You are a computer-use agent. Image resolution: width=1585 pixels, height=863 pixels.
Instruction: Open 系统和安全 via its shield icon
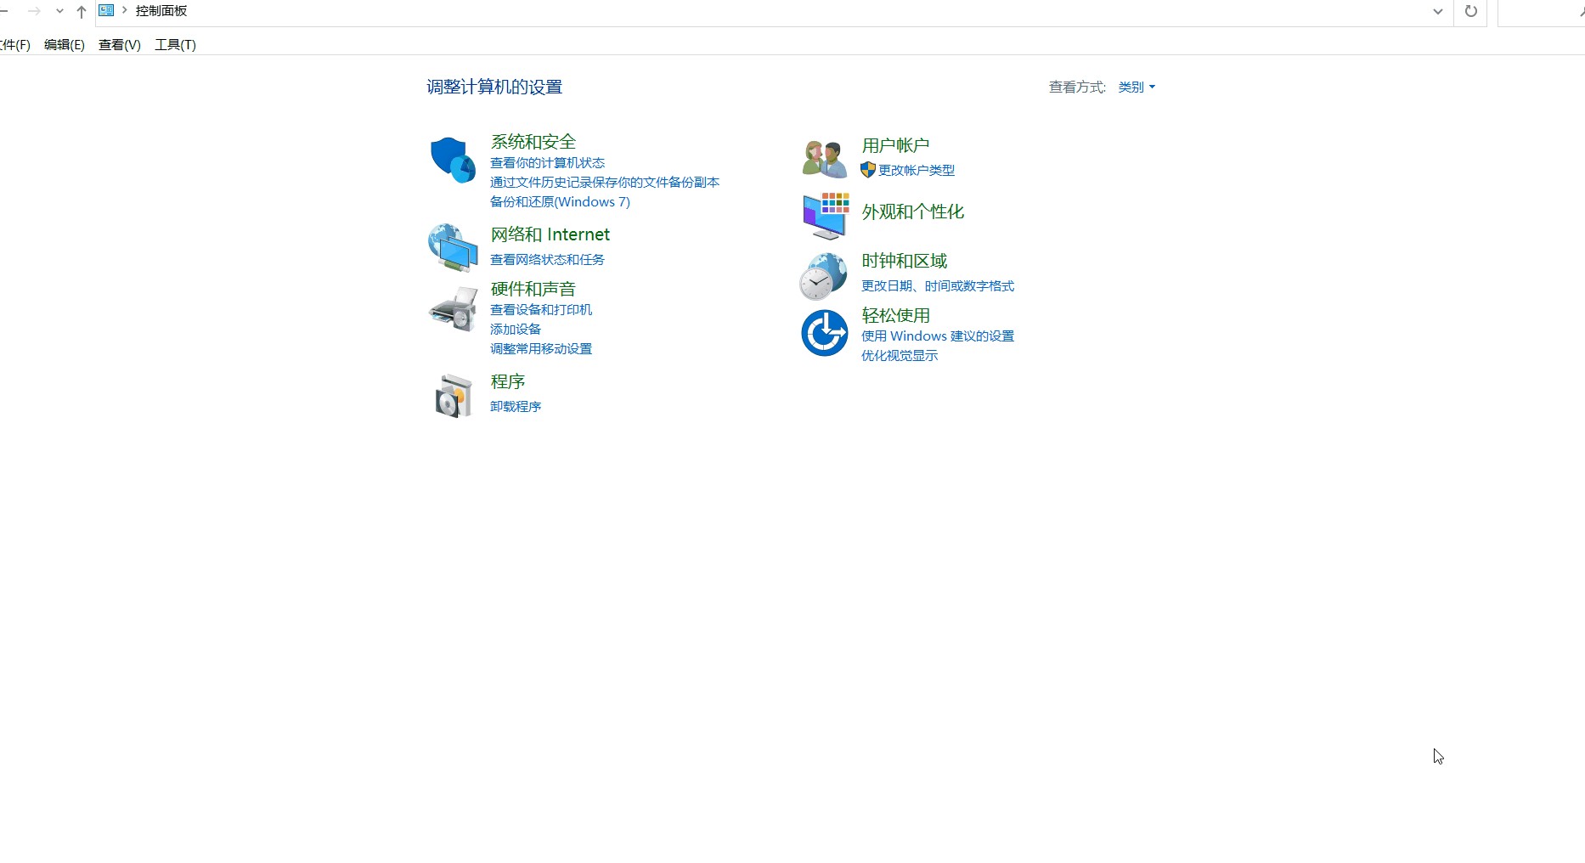(x=453, y=159)
